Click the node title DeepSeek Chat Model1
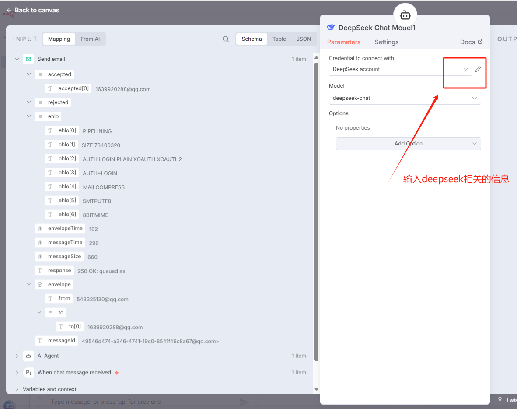The height and width of the screenshot is (409, 517). pyautogui.click(x=377, y=28)
